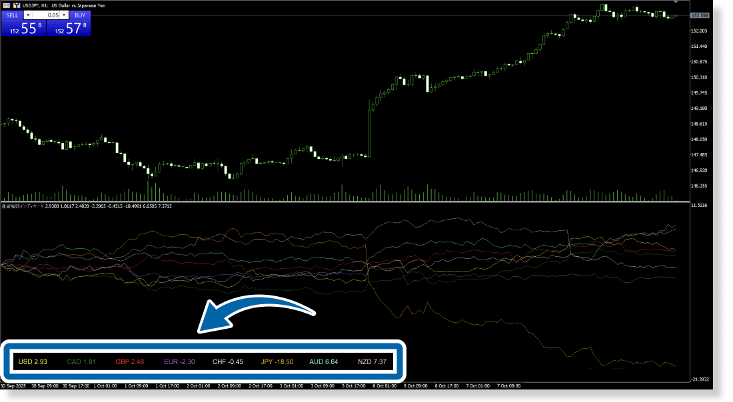Decrease lot volume with the down arrow

(x=28, y=15)
